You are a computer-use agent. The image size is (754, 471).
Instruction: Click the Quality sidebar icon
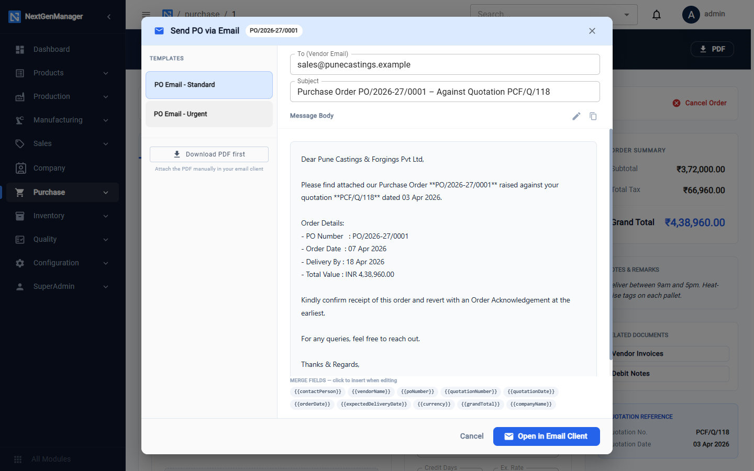(20, 239)
